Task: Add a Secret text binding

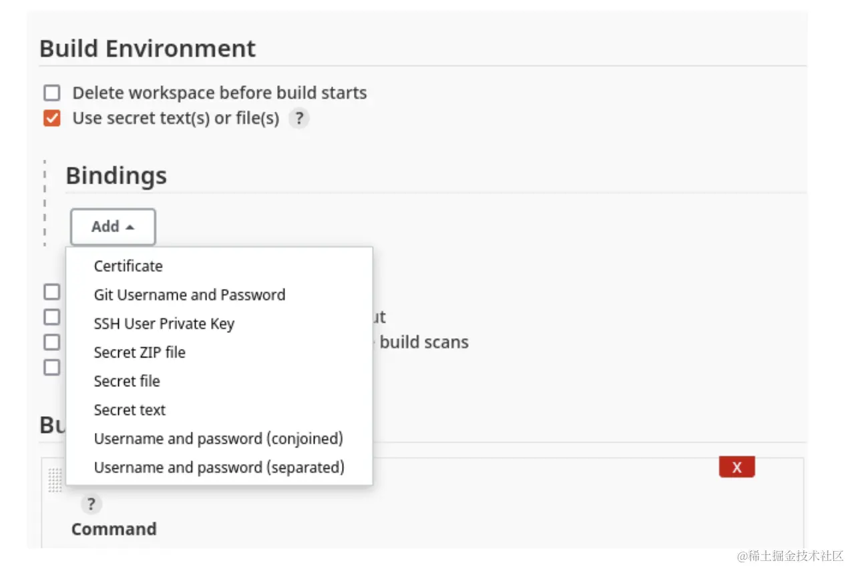Action: [x=130, y=410]
